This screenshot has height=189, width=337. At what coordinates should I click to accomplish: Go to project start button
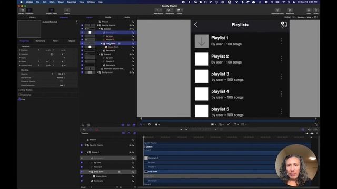(x=181, y=130)
